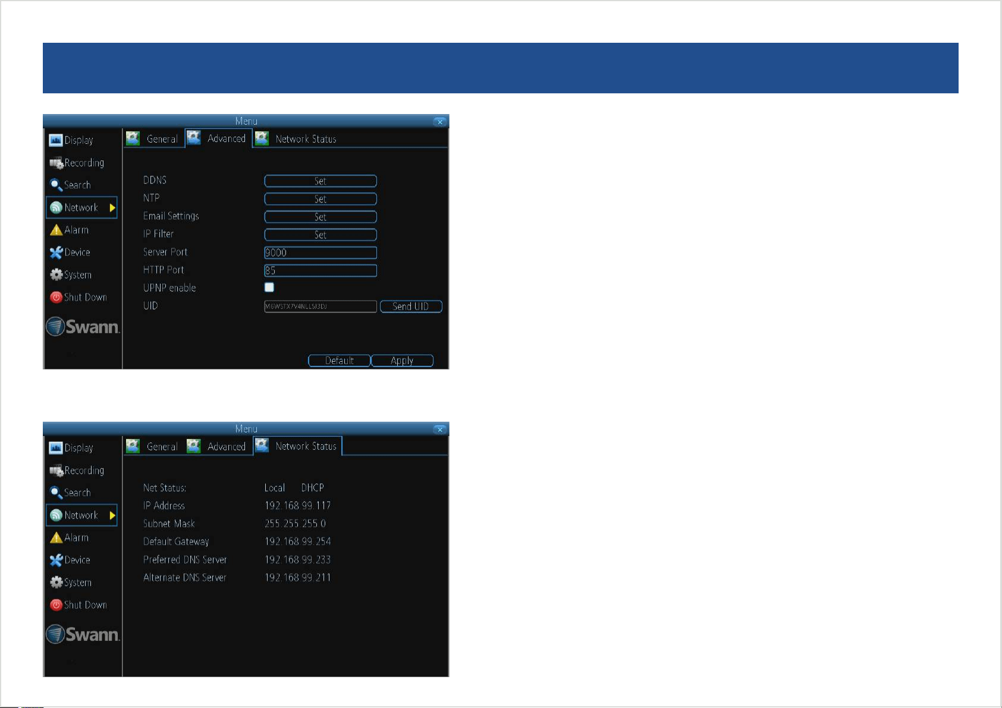Screen dimensions: 1002x708
Task: Click IP Address value 192.168.99.117
Action: [298, 505]
